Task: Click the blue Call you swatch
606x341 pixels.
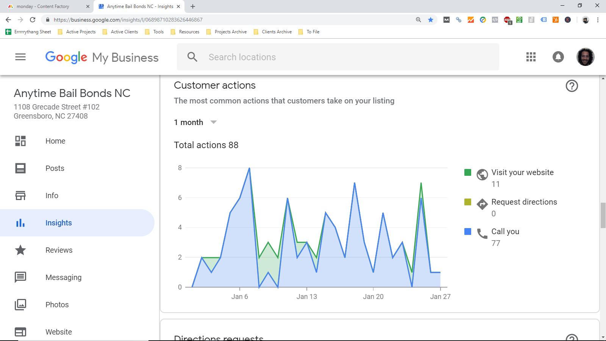Action: click(x=468, y=232)
